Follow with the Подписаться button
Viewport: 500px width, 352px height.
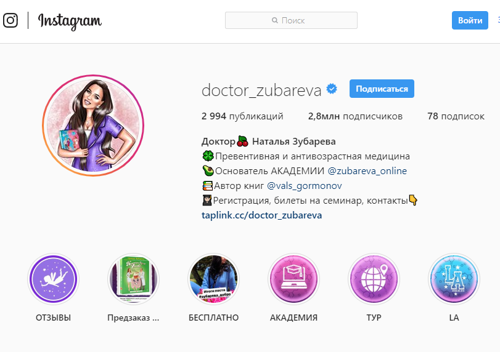(x=382, y=89)
